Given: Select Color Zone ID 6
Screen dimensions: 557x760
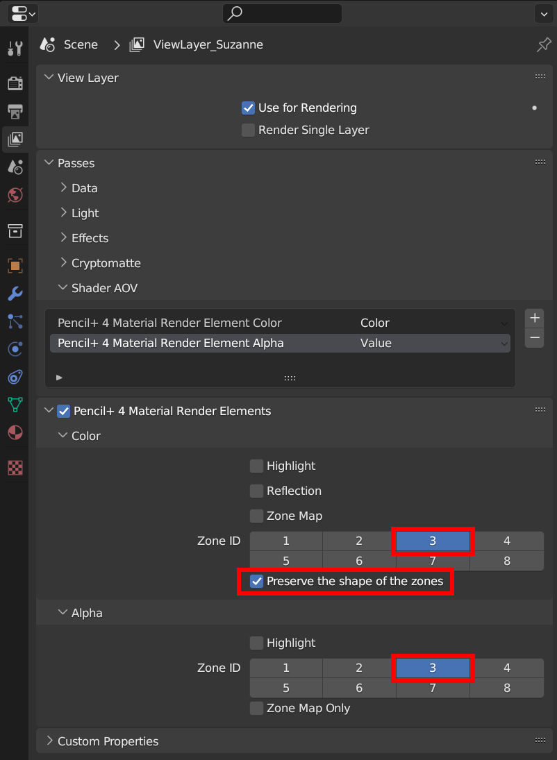Looking at the screenshot, I should point(359,561).
